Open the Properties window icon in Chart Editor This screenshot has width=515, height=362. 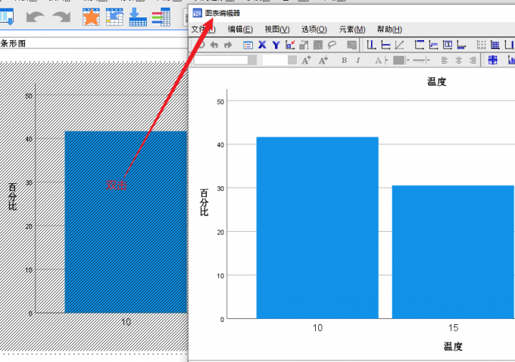(248, 45)
